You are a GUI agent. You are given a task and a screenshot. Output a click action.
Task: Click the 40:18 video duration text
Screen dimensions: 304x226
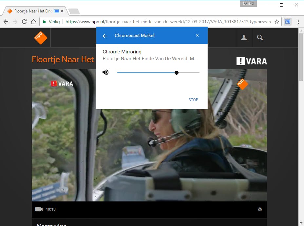point(50,209)
